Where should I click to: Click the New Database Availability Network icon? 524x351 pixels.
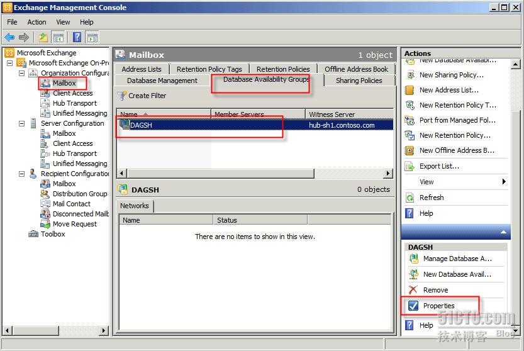coord(413,274)
